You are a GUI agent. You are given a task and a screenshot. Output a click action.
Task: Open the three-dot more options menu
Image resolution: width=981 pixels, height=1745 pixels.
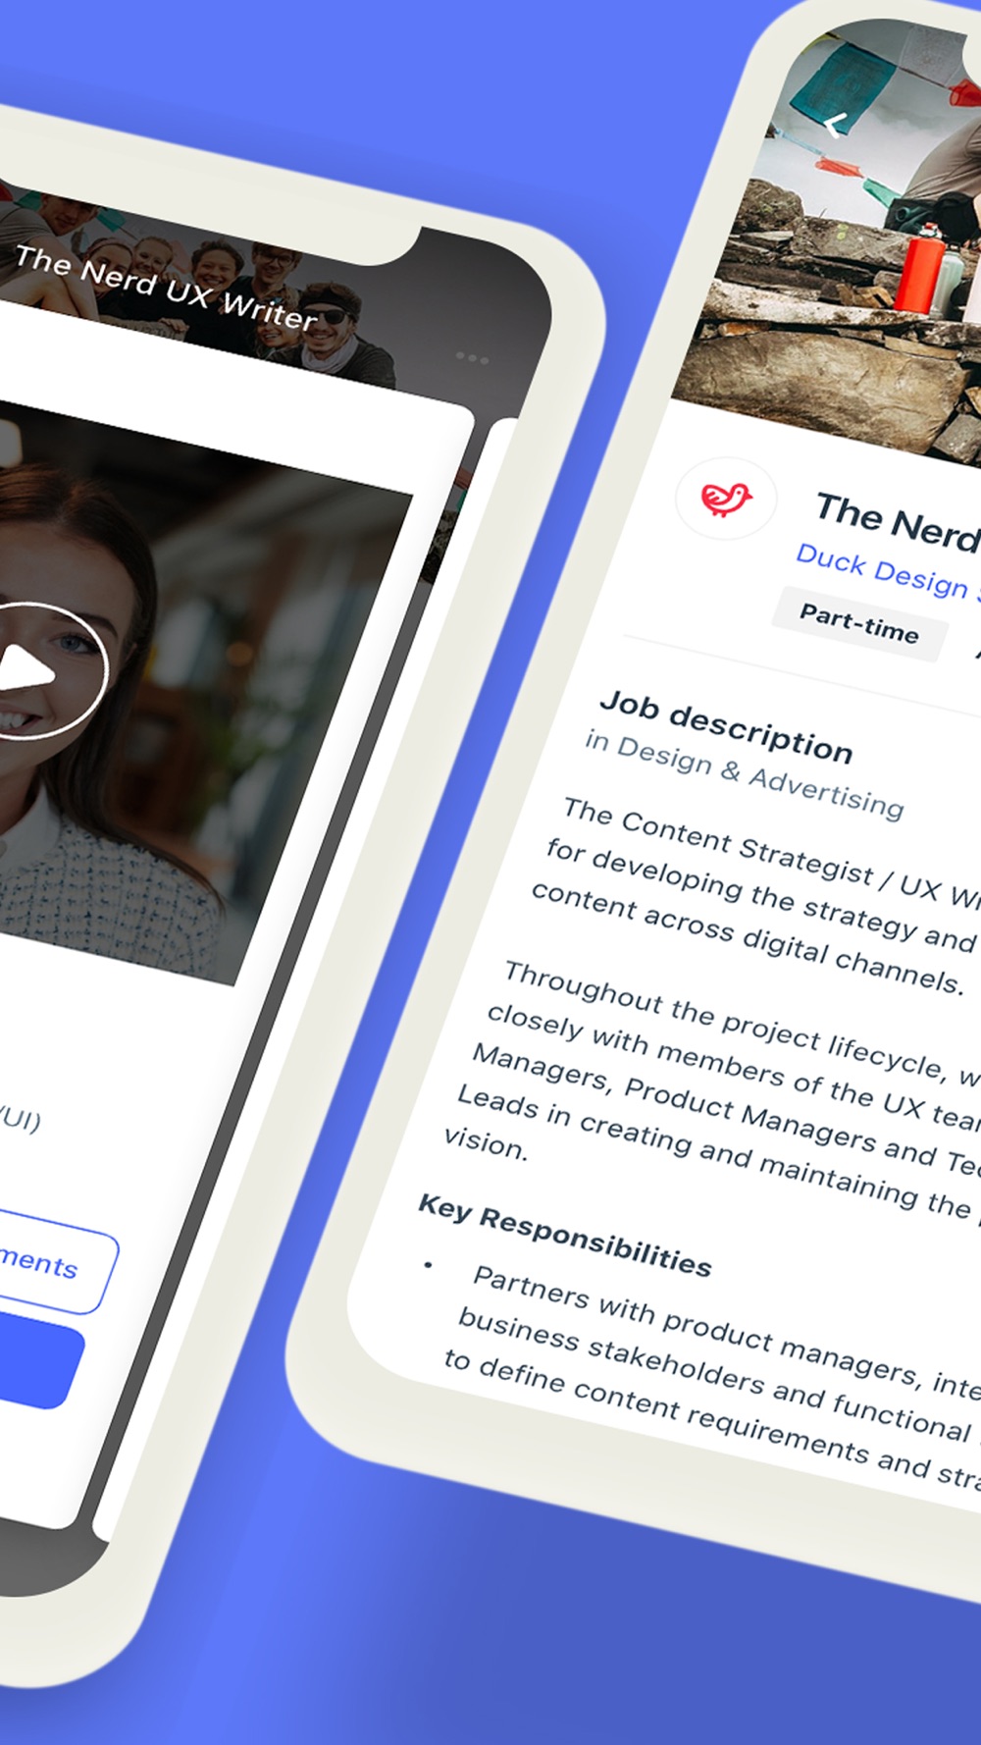tap(472, 358)
